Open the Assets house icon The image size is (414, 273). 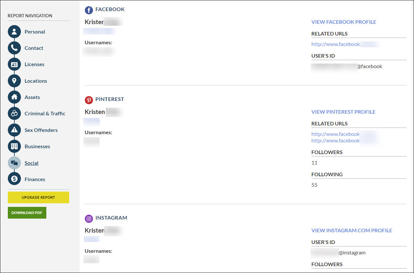(14, 97)
